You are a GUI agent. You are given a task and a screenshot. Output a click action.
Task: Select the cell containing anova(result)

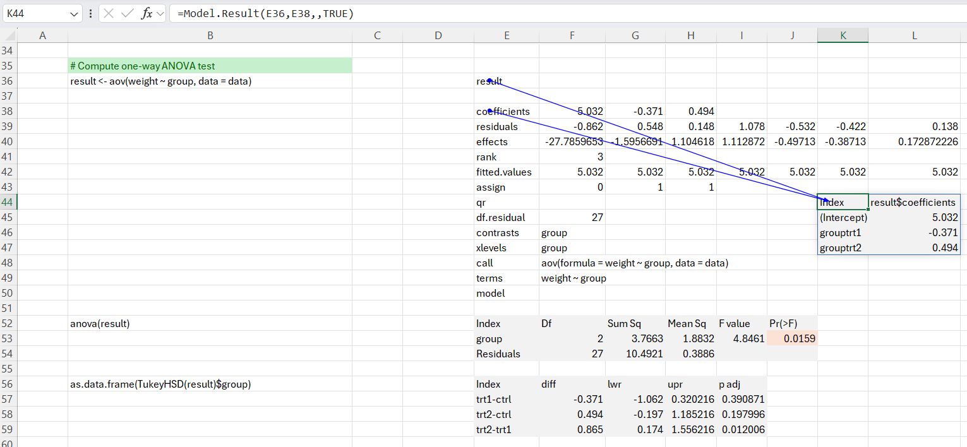pyautogui.click(x=210, y=324)
